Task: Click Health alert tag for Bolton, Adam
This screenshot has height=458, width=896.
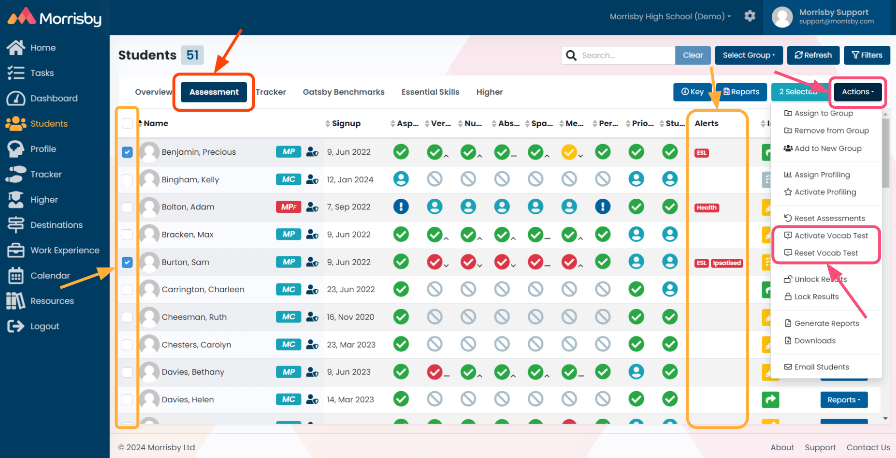Action: pyautogui.click(x=707, y=207)
